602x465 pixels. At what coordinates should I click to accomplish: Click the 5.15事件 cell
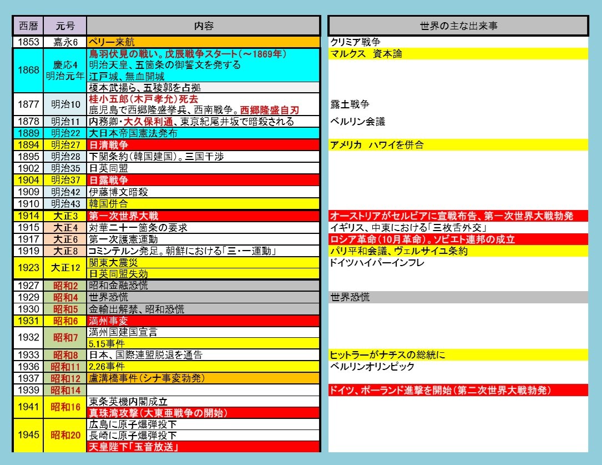(203, 344)
